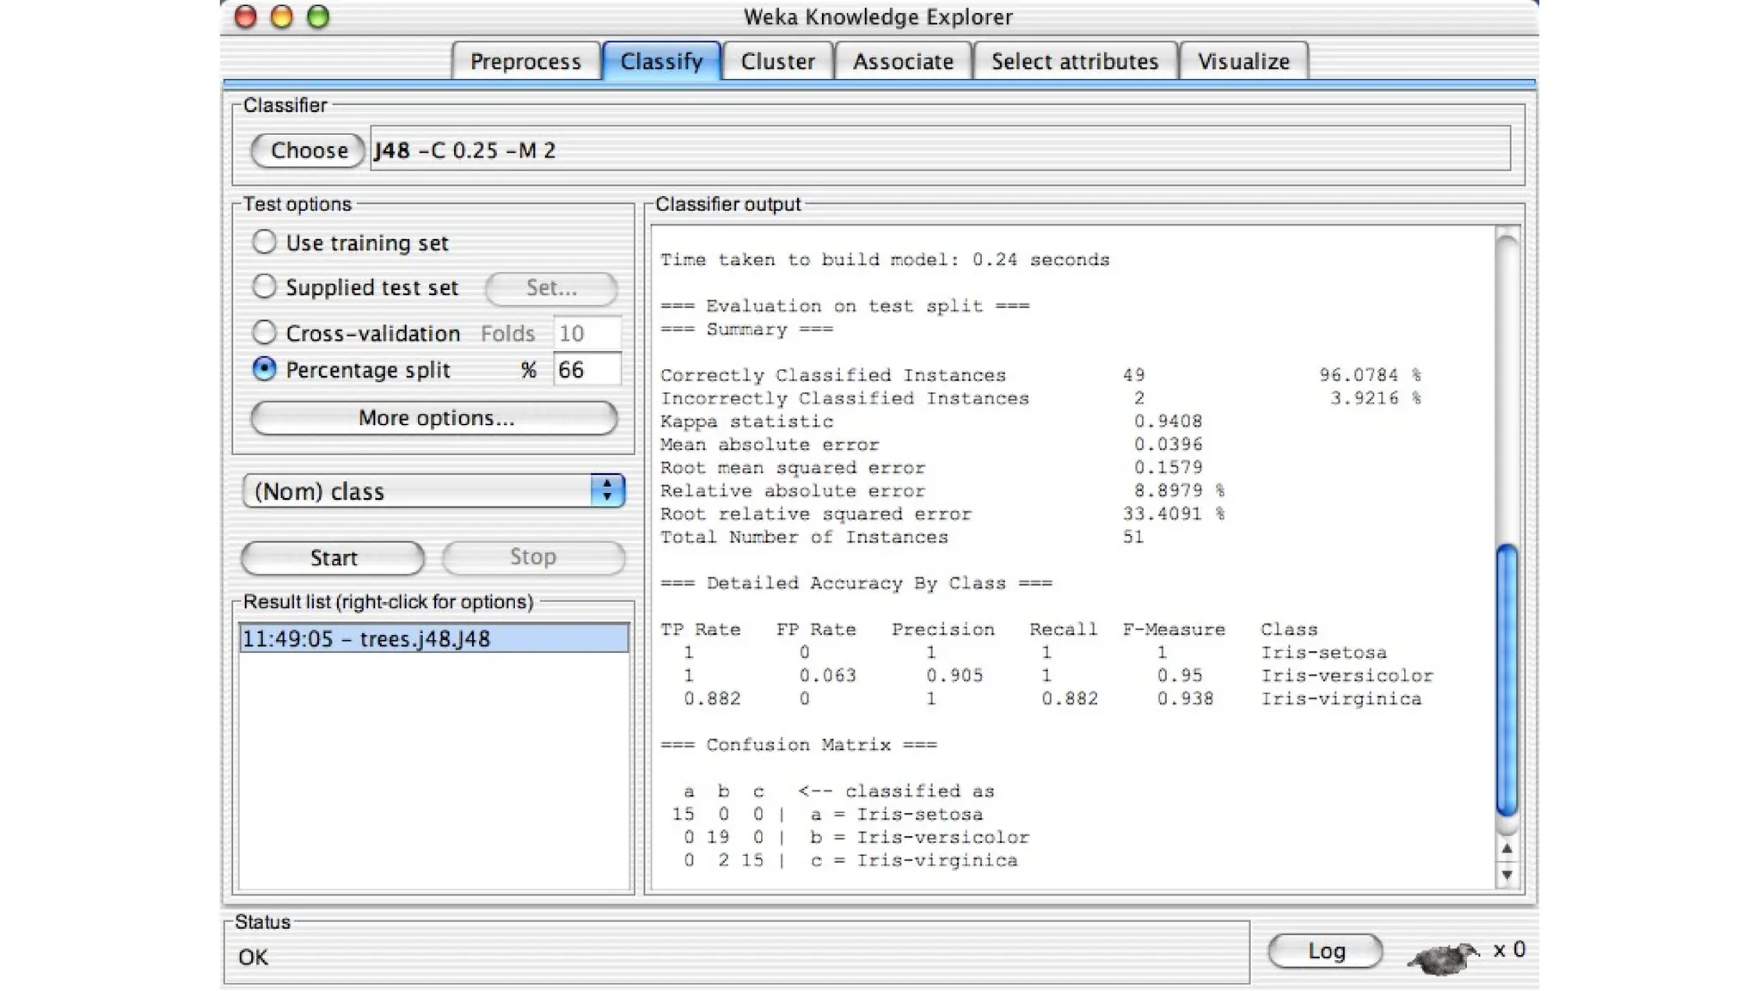Click the scrollbar up arrow in output

pos(1506,849)
